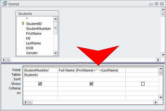
Task: Click upper pane horizontal scrollbar thumb
Action: (x=8, y=60)
